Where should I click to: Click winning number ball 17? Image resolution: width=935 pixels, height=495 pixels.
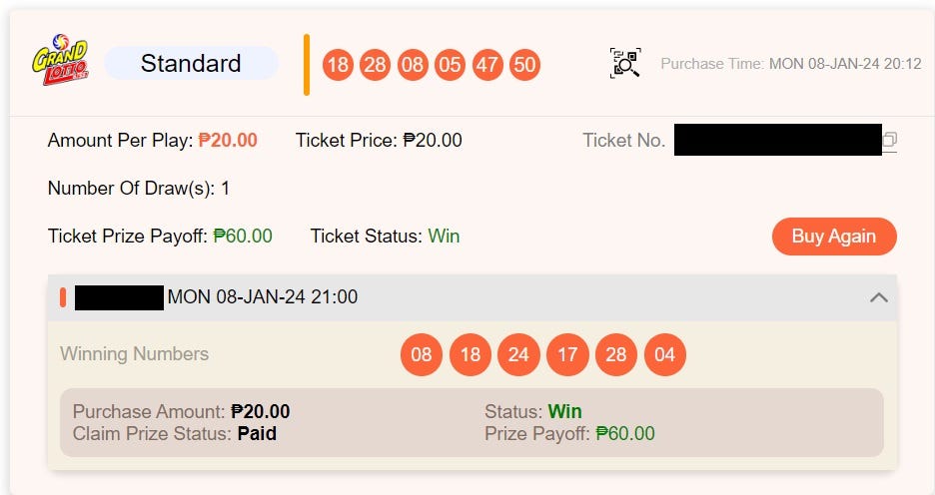click(x=567, y=355)
